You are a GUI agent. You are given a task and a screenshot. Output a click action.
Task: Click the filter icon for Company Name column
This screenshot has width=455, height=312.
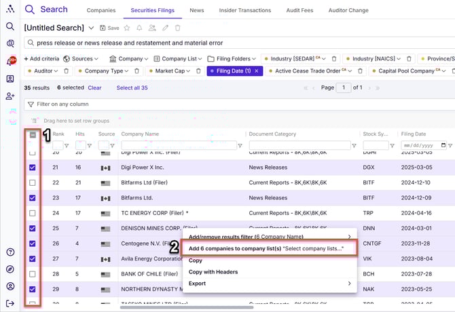[240, 145]
